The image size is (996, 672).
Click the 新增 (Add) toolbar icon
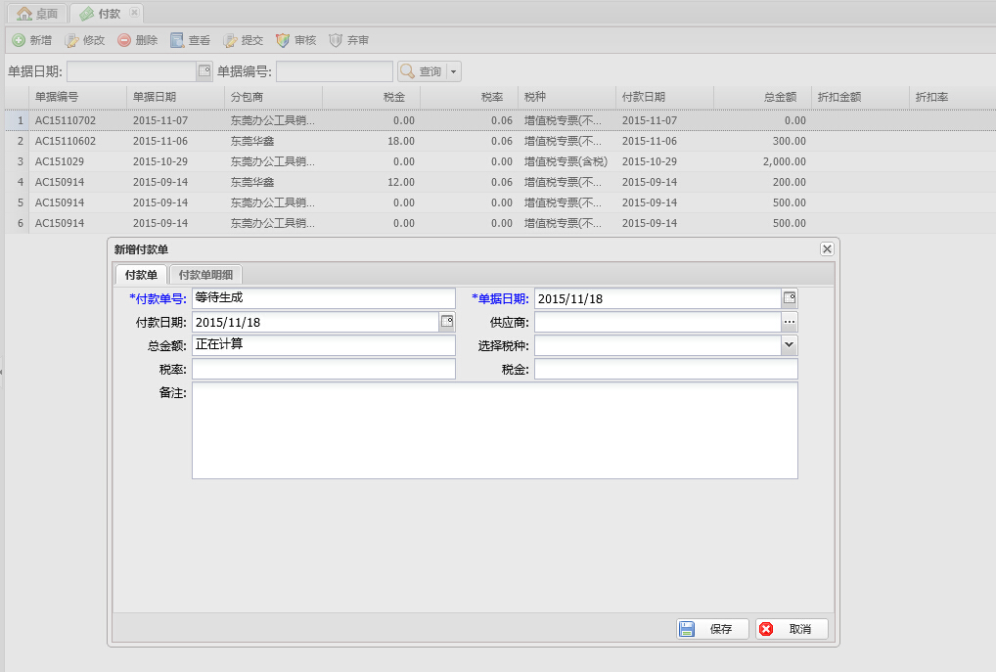click(x=19, y=41)
